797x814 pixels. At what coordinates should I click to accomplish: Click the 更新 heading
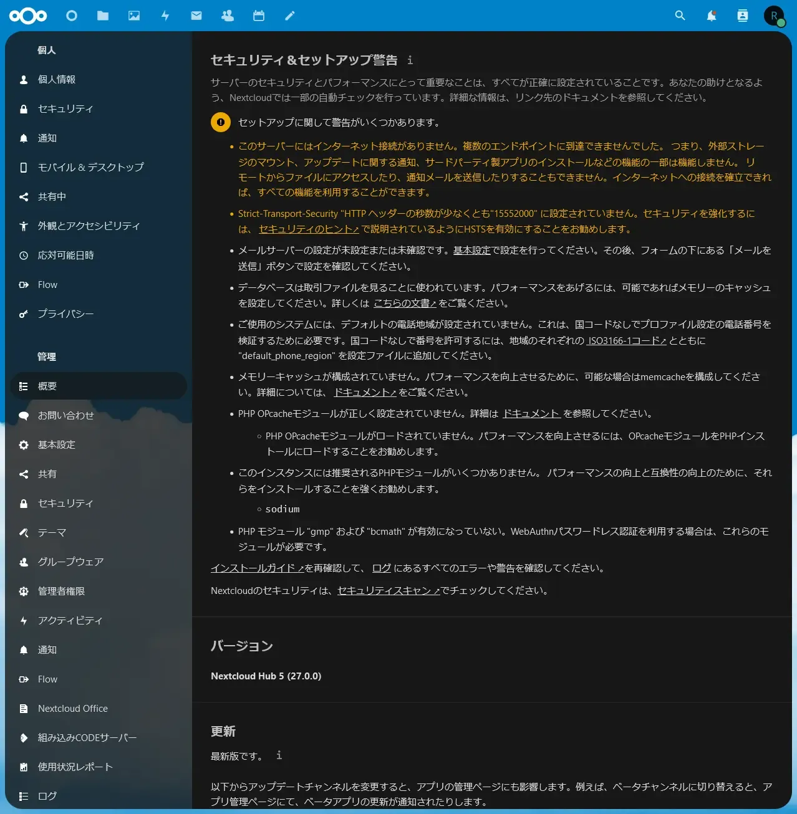(223, 731)
